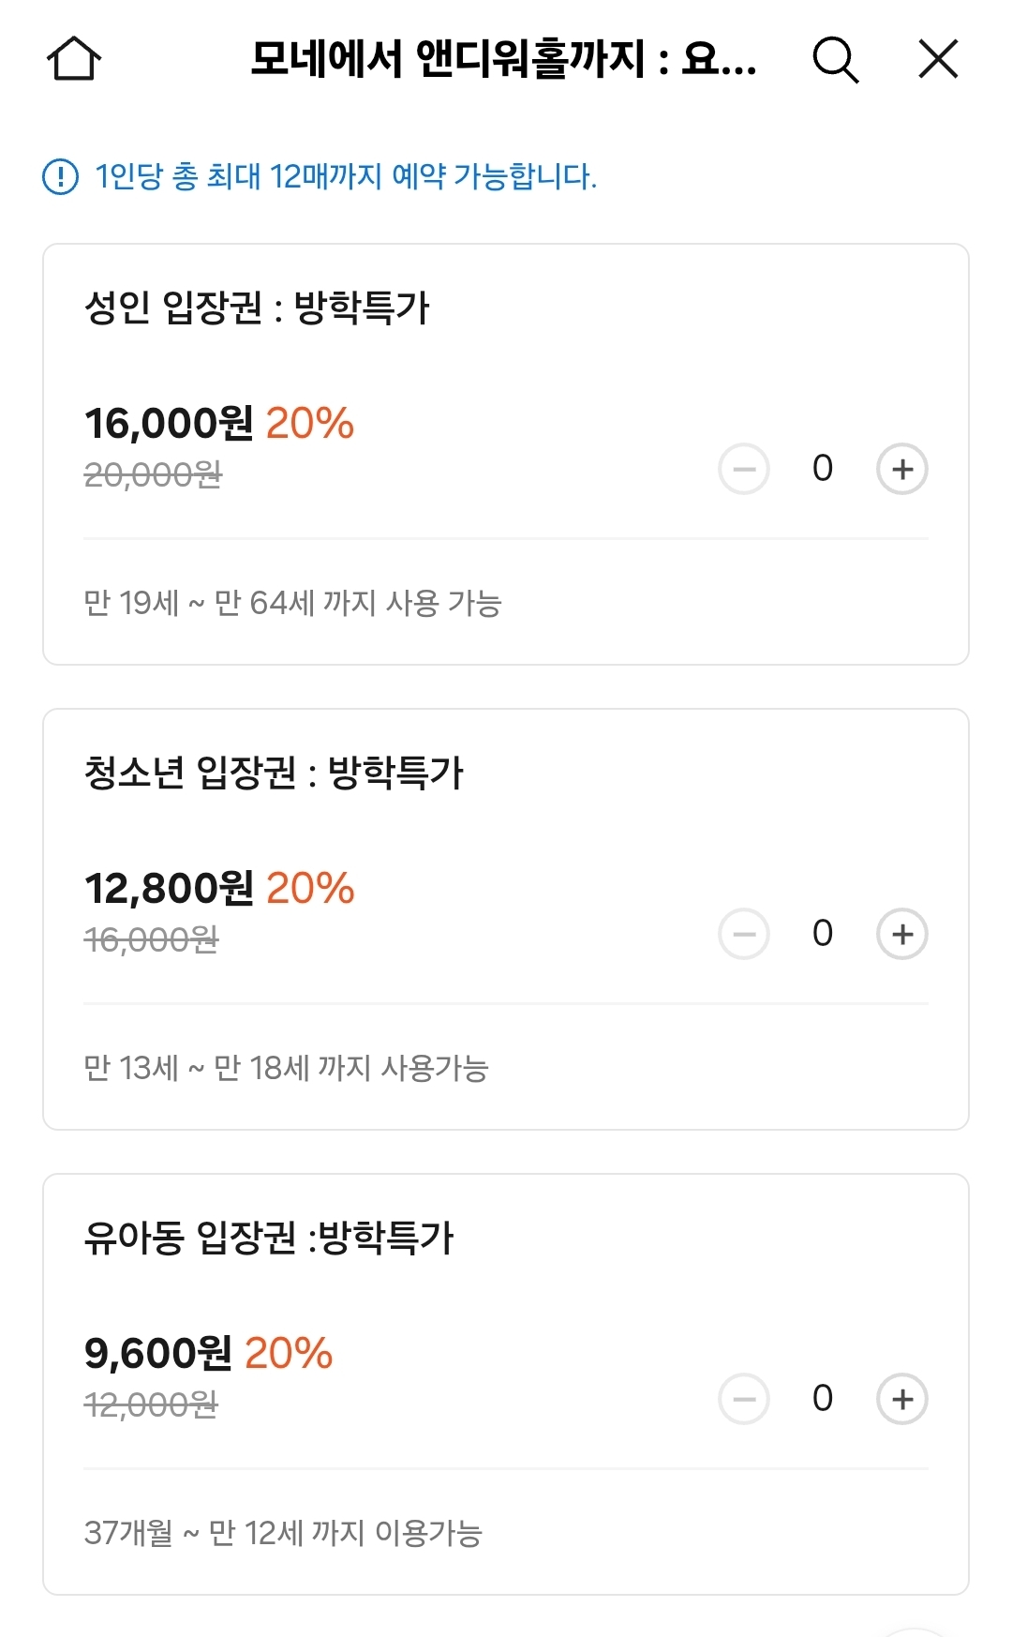The image size is (1012, 1637).
Task: Decrease adult ticket (성인 입장권) quantity
Action: click(744, 469)
